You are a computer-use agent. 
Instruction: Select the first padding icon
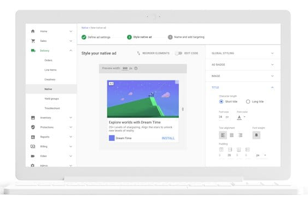(221, 149)
